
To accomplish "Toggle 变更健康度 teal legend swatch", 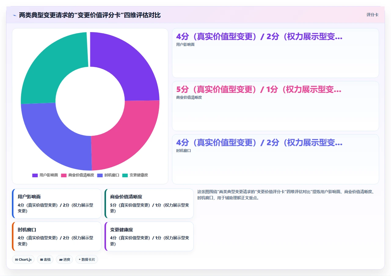I will click(125, 175).
